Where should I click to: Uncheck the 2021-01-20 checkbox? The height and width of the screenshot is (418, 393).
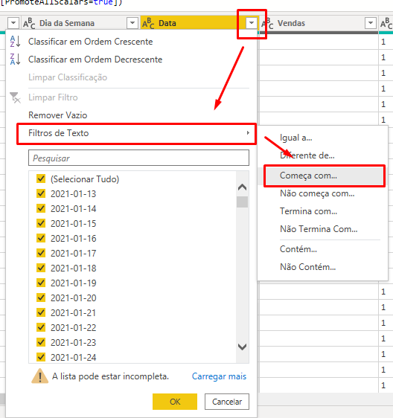click(41, 298)
